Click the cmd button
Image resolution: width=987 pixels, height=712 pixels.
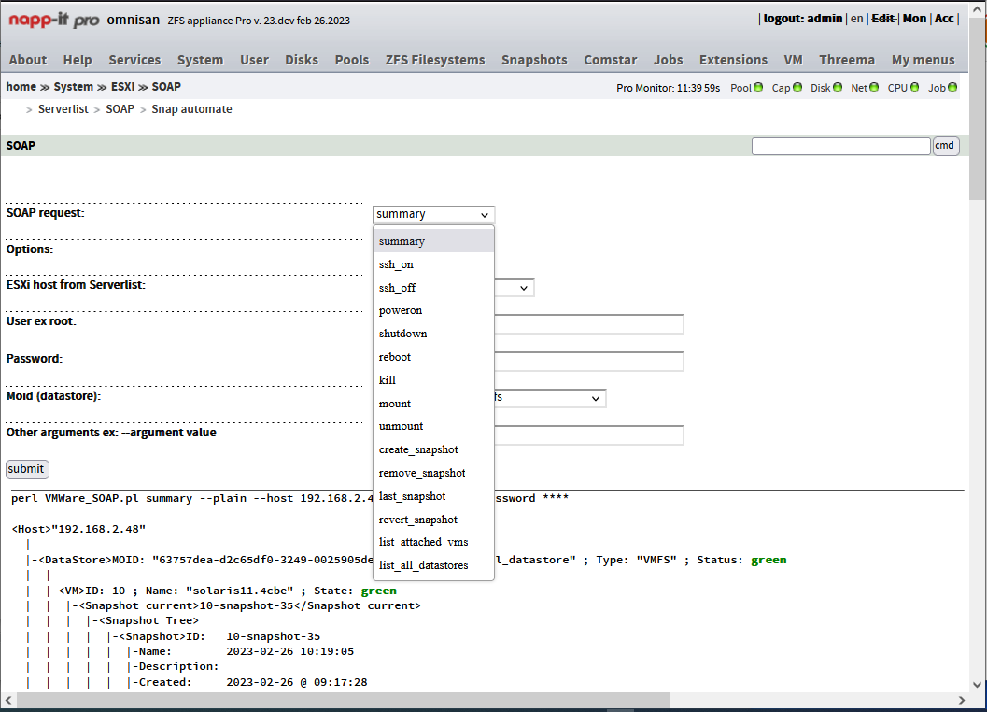pos(945,146)
